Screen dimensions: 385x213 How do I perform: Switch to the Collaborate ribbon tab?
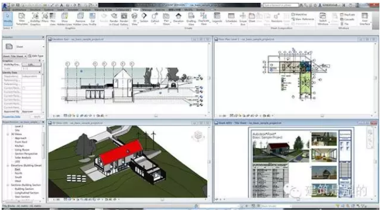point(122,10)
